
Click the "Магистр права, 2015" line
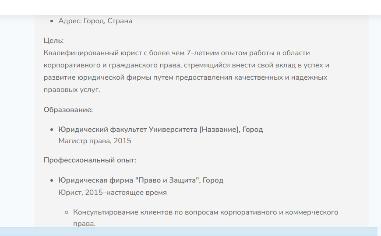[x=95, y=141]
